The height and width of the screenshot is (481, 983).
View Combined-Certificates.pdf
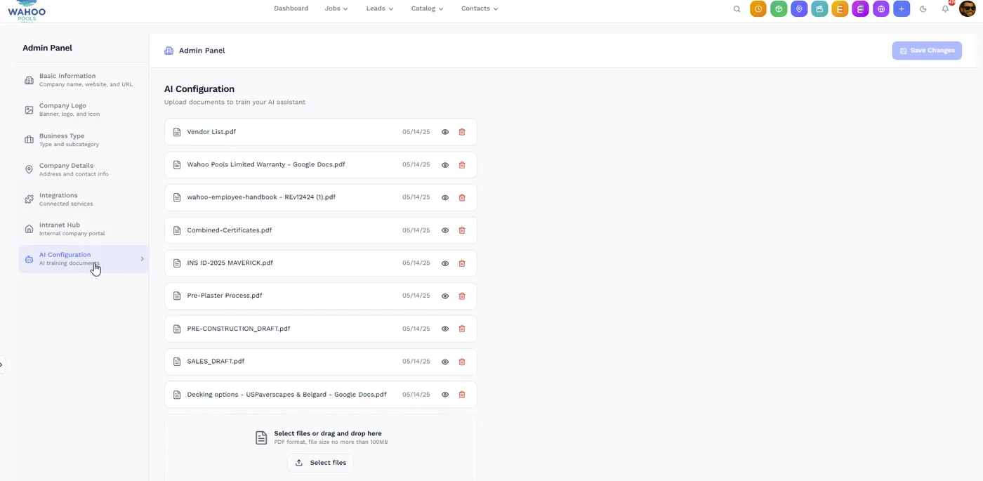tap(445, 230)
